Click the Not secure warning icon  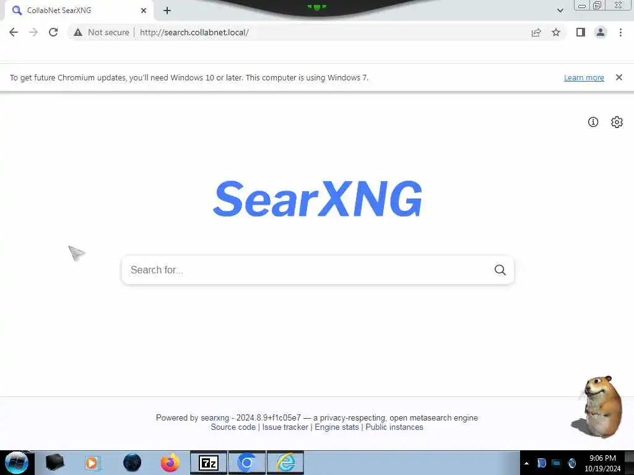[x=78, y=32]
